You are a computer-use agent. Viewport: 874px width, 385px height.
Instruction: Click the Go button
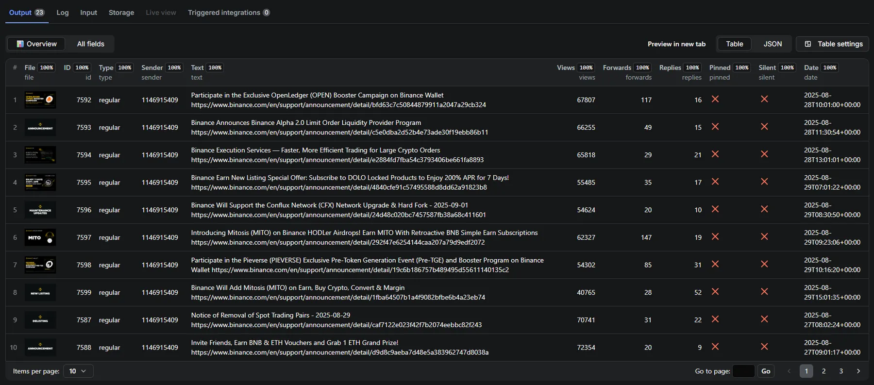coord(766,371)
